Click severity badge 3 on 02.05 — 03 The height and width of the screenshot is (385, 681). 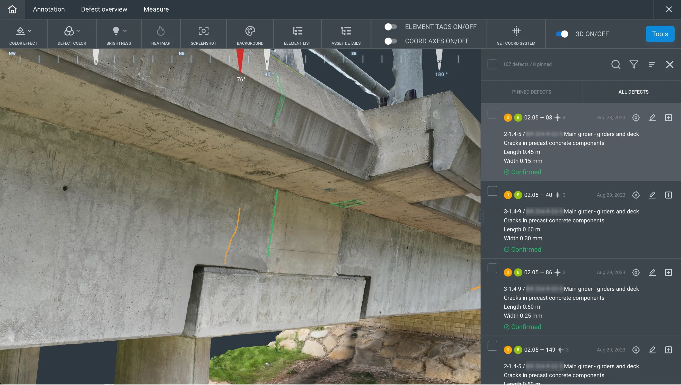[507, 118]
